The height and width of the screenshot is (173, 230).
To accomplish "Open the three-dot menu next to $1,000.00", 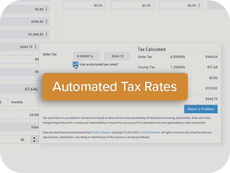I will (46, 34).
